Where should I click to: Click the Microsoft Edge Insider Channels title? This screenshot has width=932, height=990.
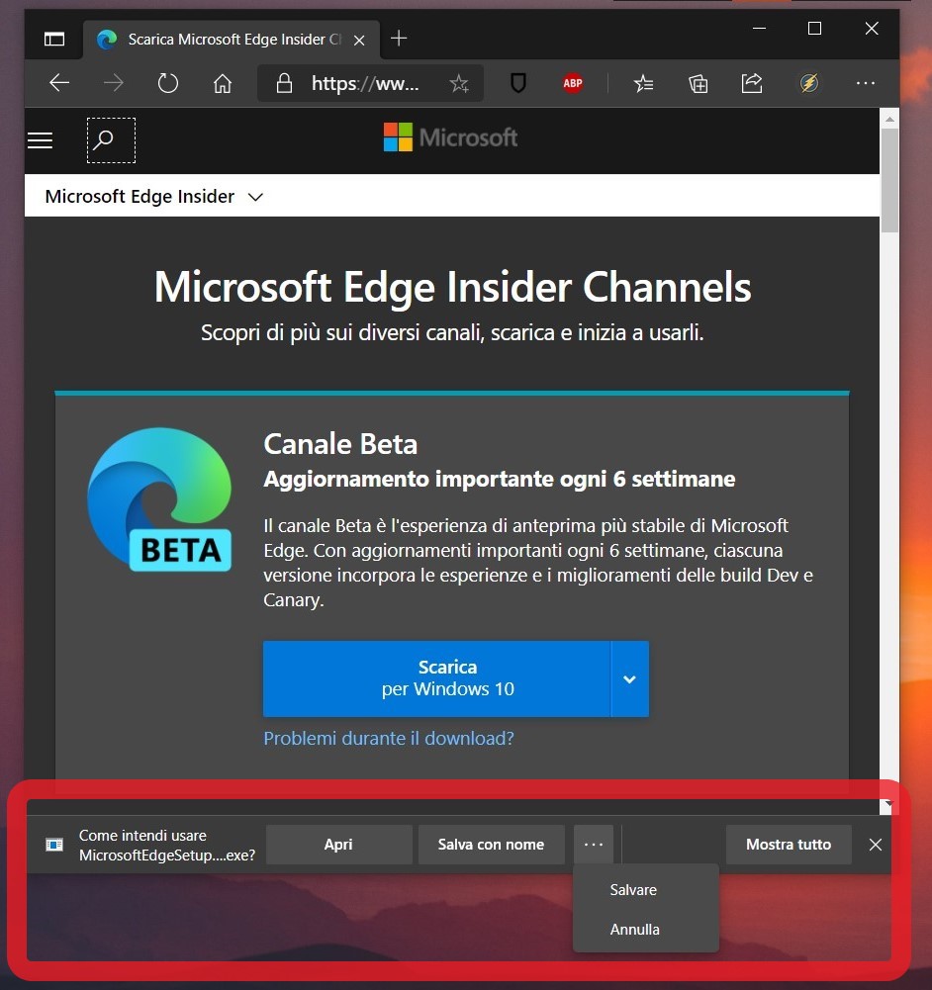[453, 287]
